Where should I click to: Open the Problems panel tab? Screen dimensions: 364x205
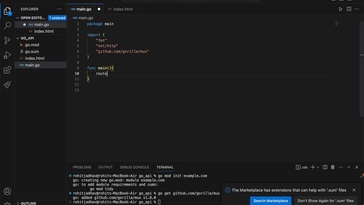(82, 167)
